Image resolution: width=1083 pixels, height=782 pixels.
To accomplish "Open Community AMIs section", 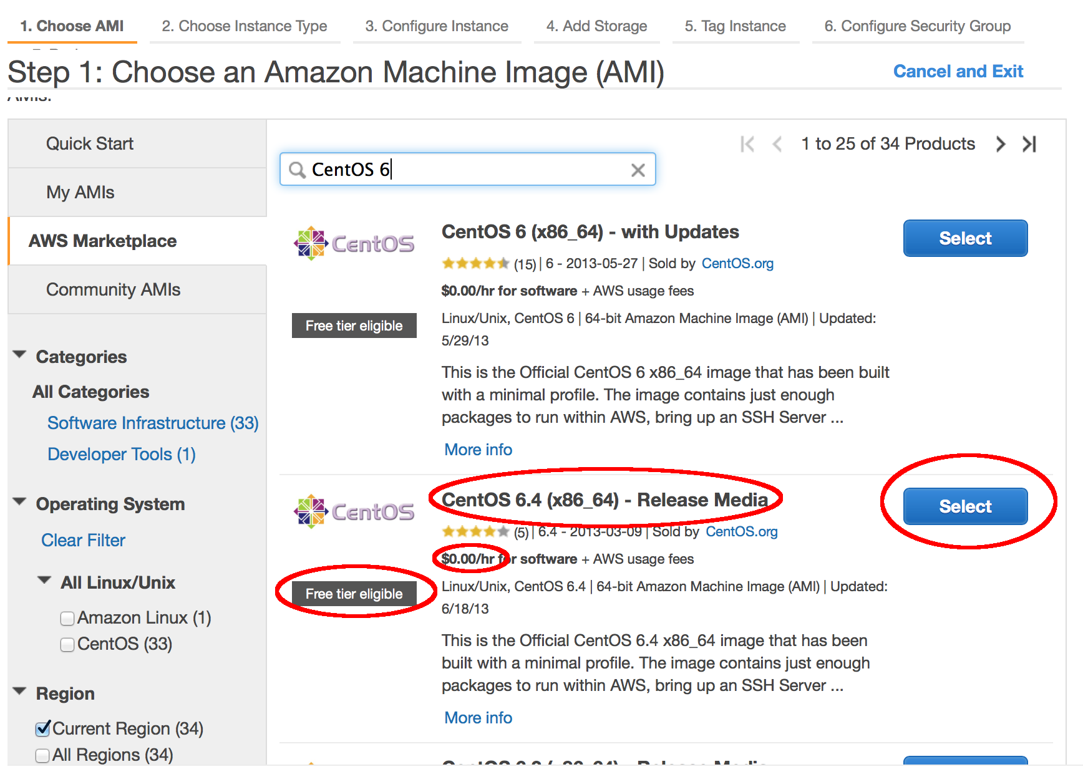I will click(x=137, y=289).
